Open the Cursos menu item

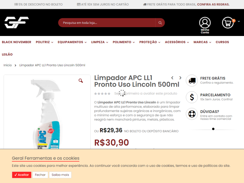tap(222, 42)
